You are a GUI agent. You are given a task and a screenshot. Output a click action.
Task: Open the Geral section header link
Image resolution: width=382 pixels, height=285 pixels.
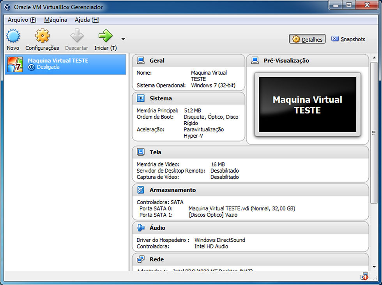point(157,61)
